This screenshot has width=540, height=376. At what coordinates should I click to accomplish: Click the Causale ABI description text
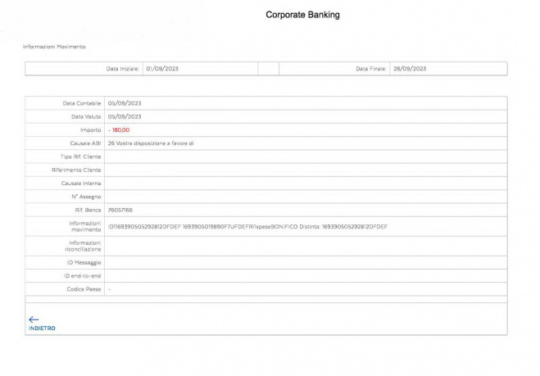[151, 143]
